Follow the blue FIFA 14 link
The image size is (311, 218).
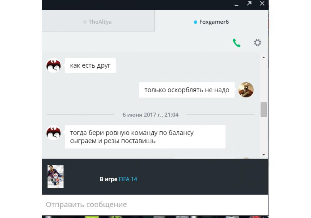click(128, 179)
